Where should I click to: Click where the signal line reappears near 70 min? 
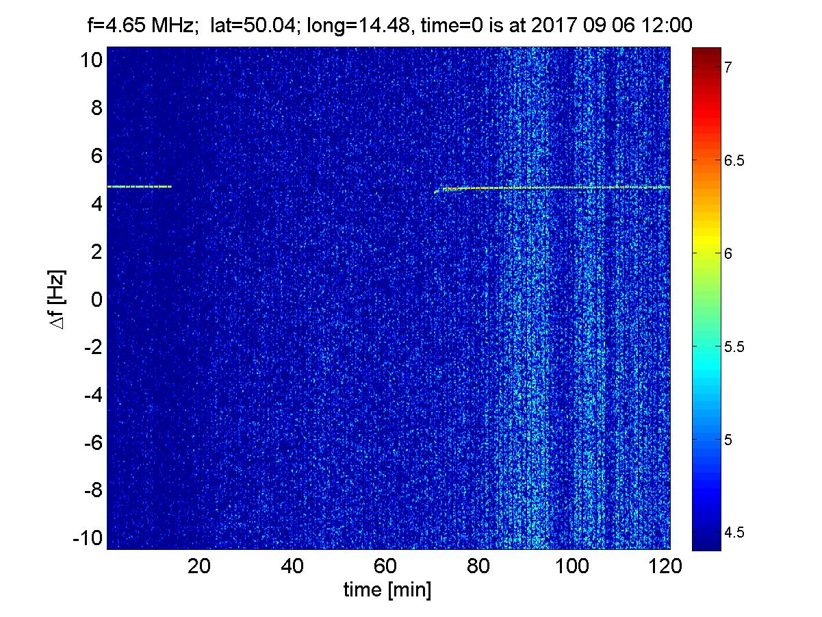(438, 191)
